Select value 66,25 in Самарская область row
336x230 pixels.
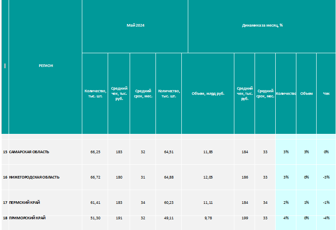(x=95, y=152)
